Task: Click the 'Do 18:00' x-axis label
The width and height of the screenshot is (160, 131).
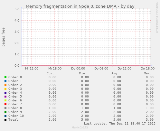Action: point(148,69)
